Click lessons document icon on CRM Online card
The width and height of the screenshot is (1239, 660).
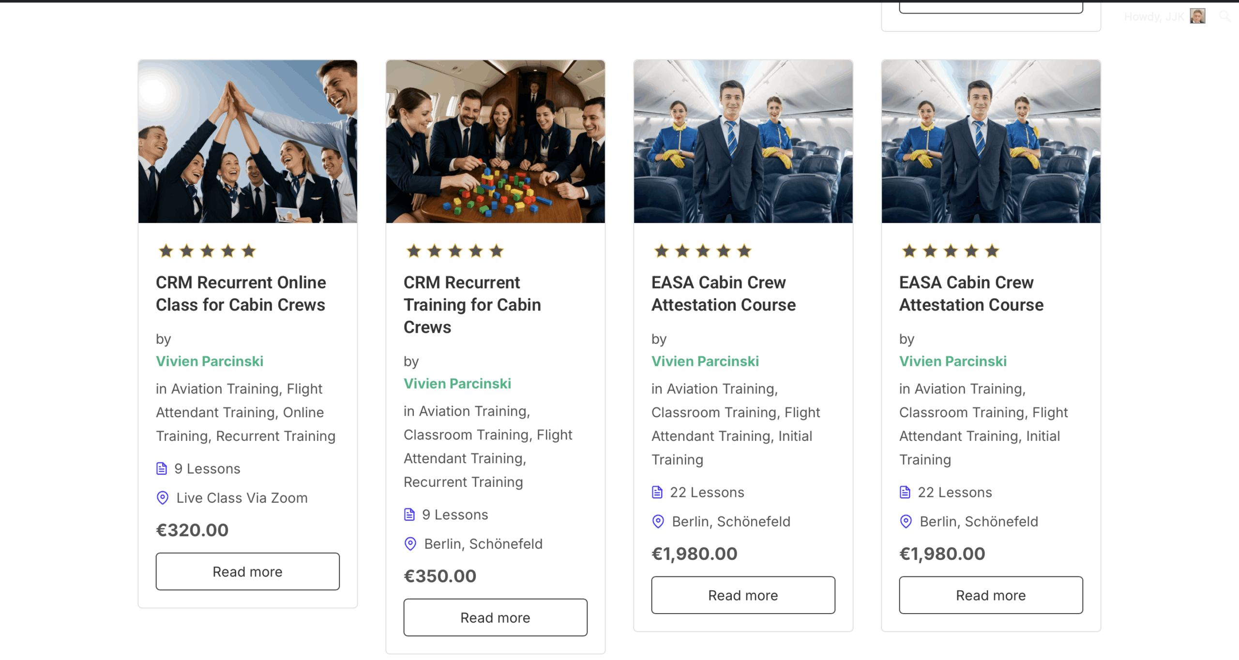pyautogui.click(x=162, y=469)
